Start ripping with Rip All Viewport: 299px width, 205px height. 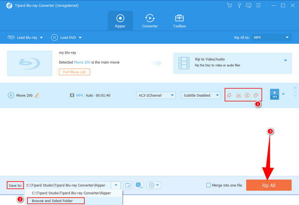[269, 185]
